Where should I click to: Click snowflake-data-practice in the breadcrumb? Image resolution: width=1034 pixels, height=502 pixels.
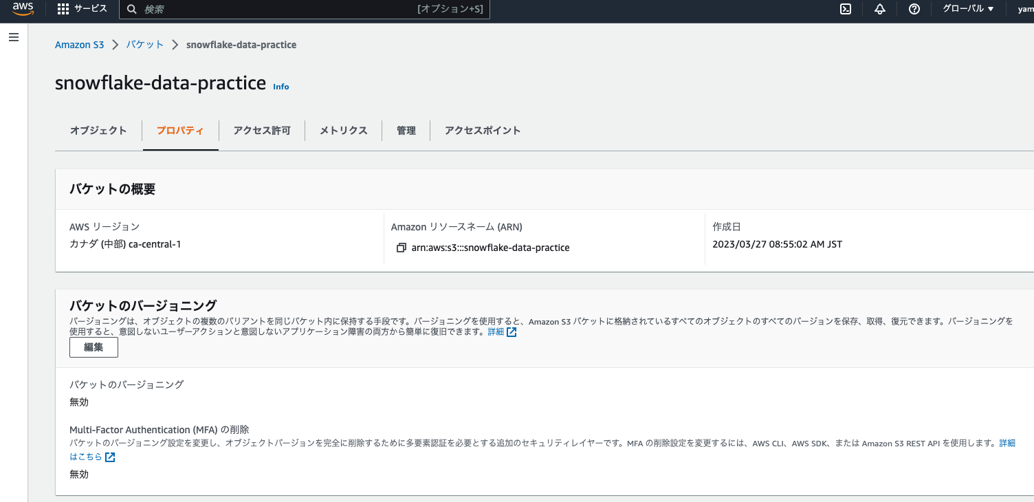pos(241,45)
